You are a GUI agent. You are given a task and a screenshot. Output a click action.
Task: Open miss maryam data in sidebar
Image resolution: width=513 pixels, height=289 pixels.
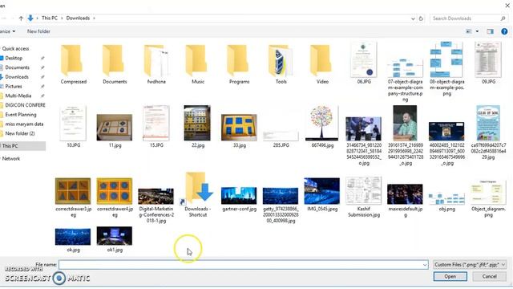tap(24, 124)
